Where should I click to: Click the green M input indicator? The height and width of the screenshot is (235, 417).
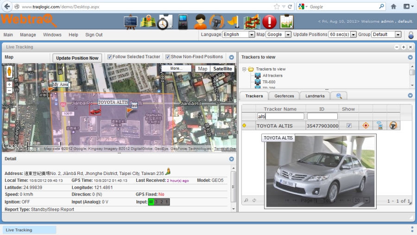tap(151, 202)
